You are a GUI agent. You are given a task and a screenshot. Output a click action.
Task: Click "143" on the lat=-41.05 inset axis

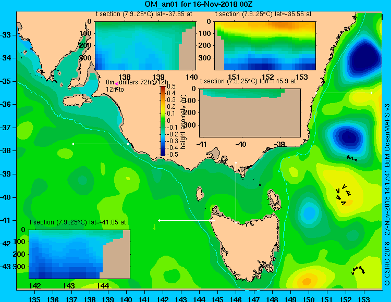69,285
